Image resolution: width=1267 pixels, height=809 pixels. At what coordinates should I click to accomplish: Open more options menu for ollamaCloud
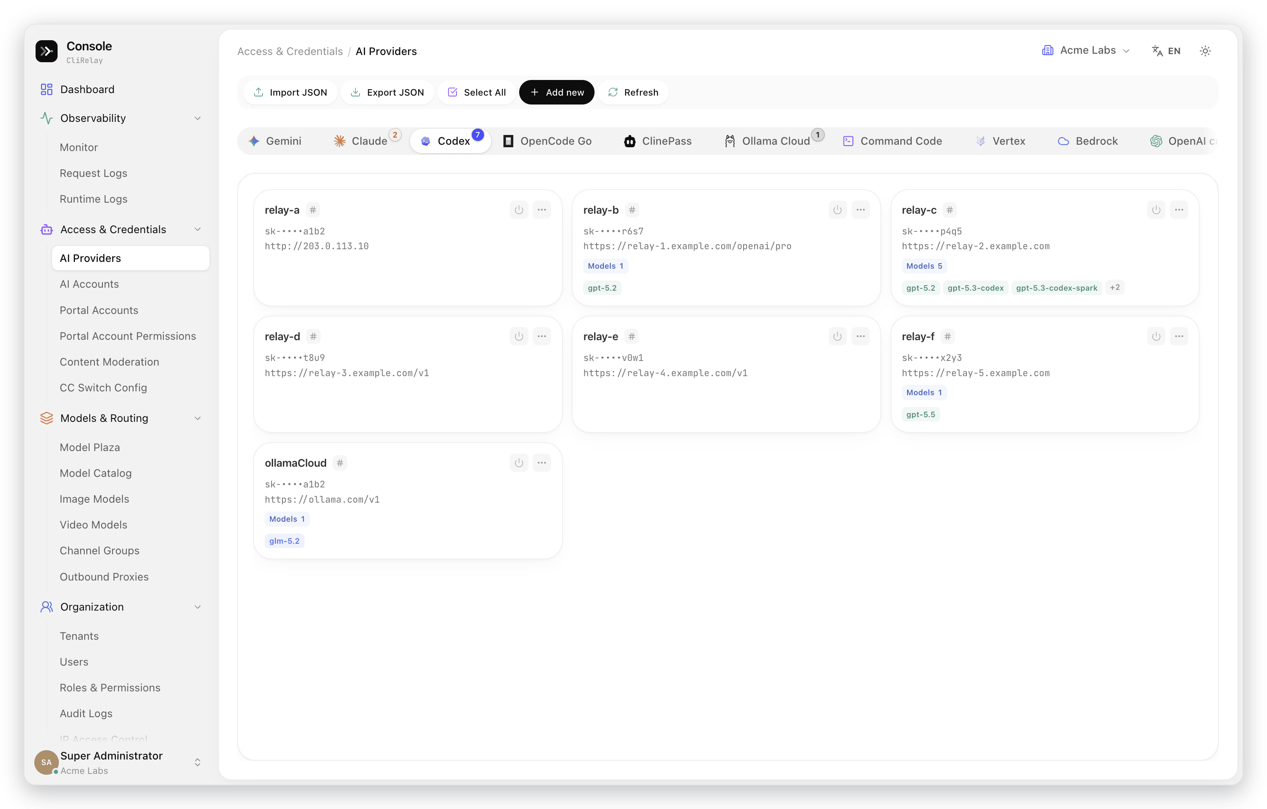(x=542, y=463)
